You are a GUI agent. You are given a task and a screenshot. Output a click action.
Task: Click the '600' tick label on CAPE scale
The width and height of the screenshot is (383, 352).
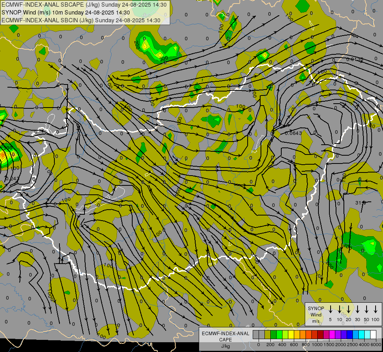pyautogui.click(x=294, y=345)
